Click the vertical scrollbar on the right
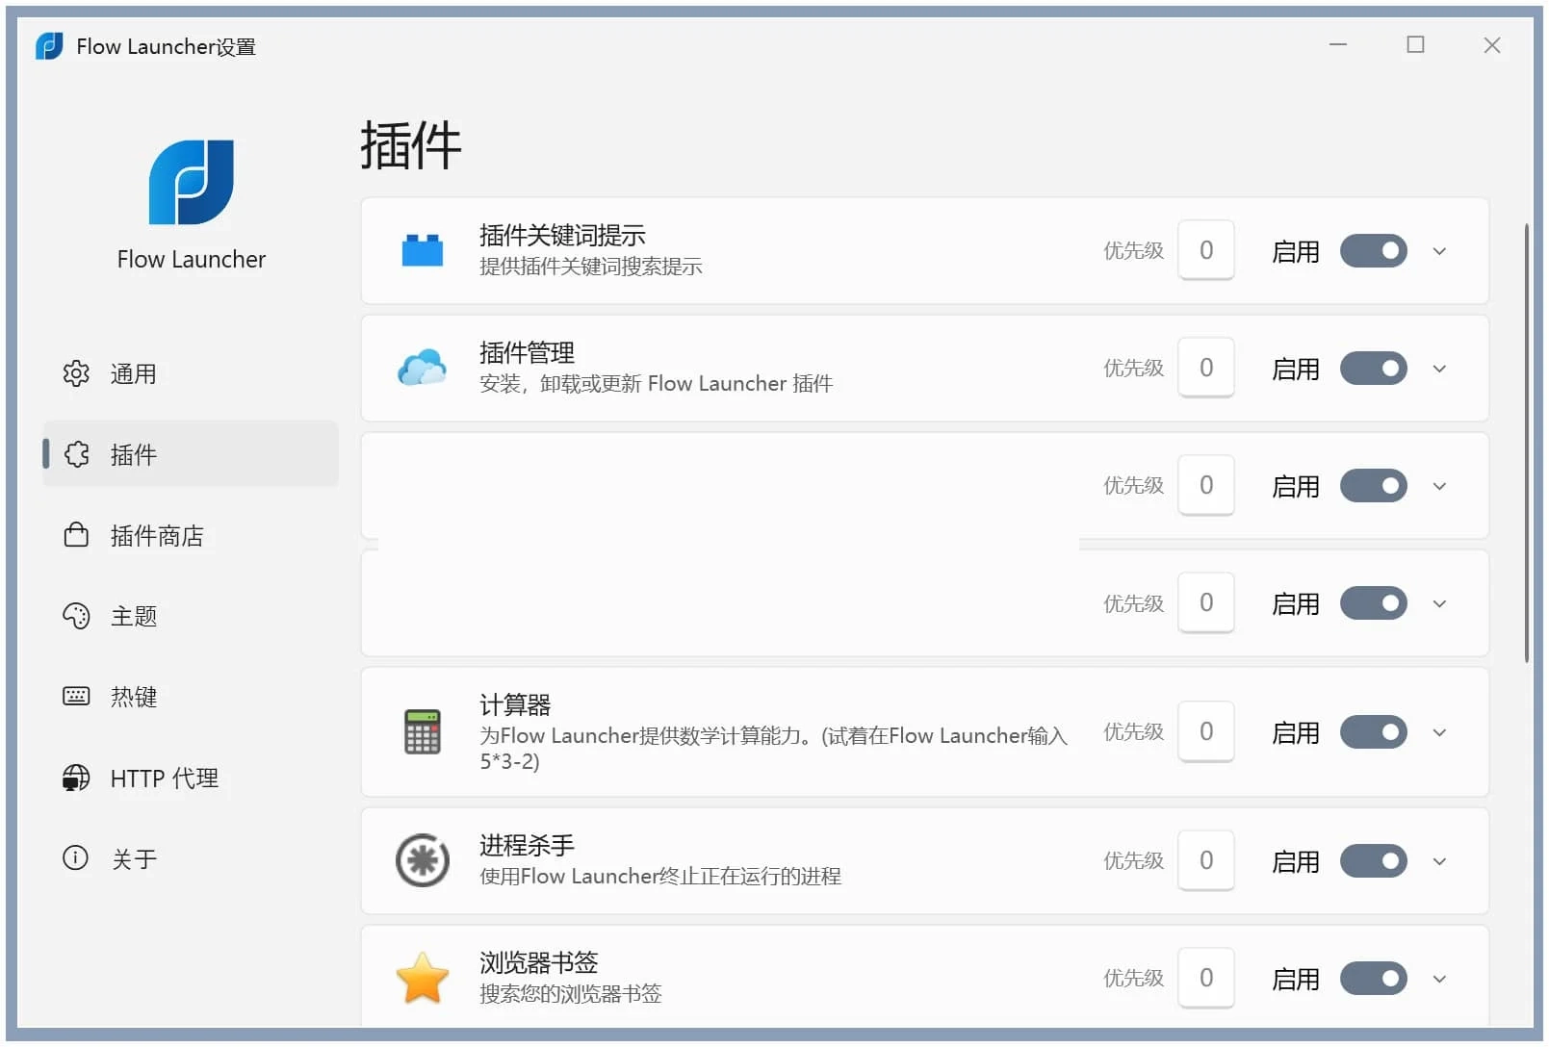The width and height of the screenshot is (1549, 1047). tap(1527, 433)
